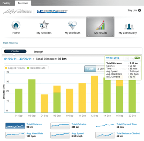This screenshot has height=141, width=144.
Task: Expand the date range arrow after 30/09/11
Action: [x=34, y=59]
